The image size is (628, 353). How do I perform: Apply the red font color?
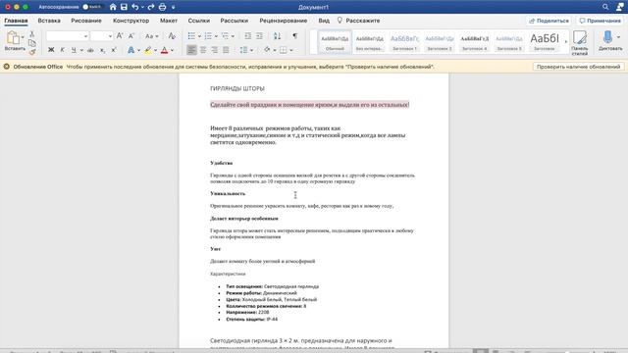click(164, 50)
